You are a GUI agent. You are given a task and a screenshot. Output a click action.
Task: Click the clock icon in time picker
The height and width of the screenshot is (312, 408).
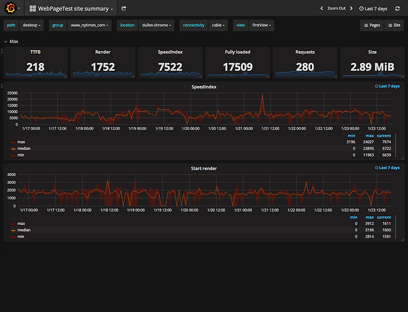[361, 9]
